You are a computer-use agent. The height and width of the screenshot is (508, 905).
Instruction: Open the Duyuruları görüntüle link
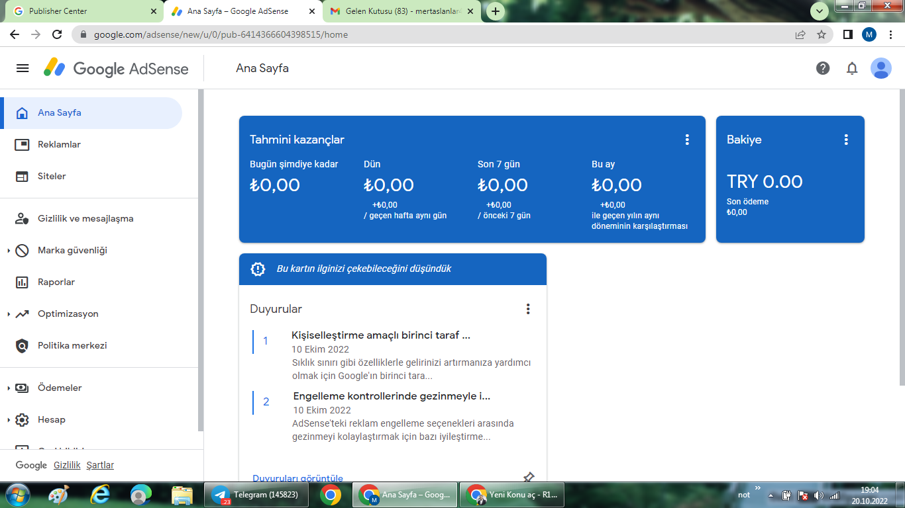click(x=297, y=478)
